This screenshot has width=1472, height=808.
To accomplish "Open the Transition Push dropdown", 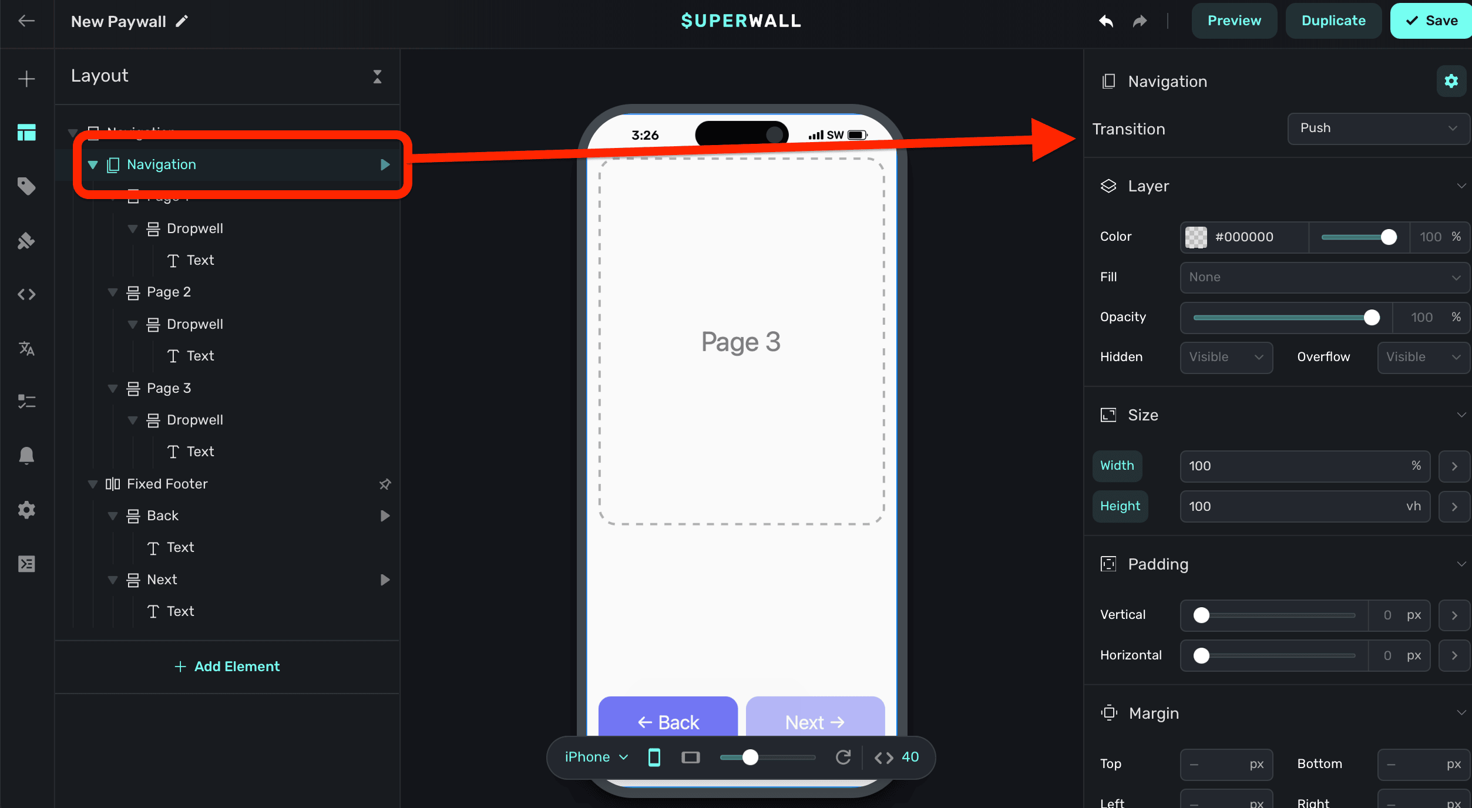I will tap(1377, 128).
